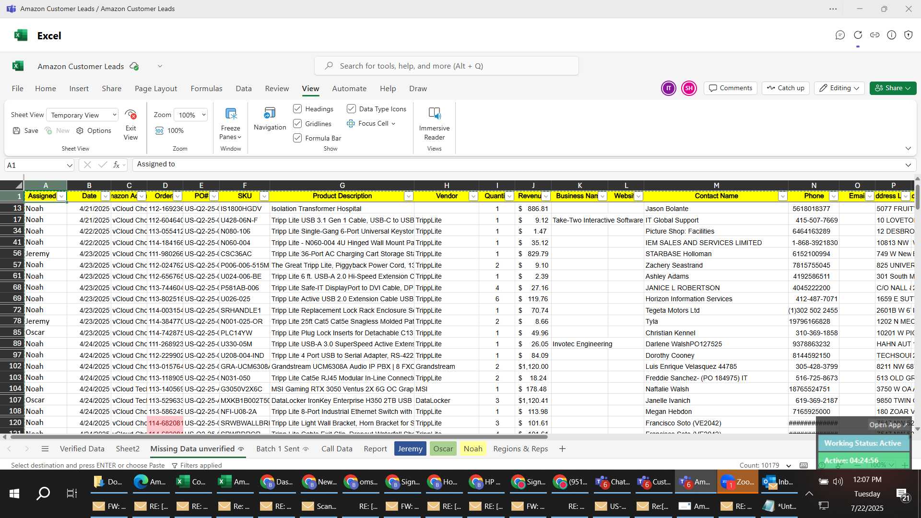Viewport: 921px width, 518px height.
Task: Click the Filters applied status
Action: [x=197, y=465]
